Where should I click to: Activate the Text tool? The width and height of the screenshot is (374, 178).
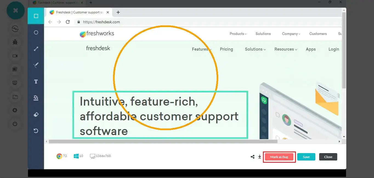tap(36, 82)
